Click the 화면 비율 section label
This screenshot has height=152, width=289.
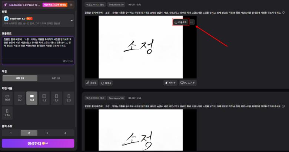7,88
